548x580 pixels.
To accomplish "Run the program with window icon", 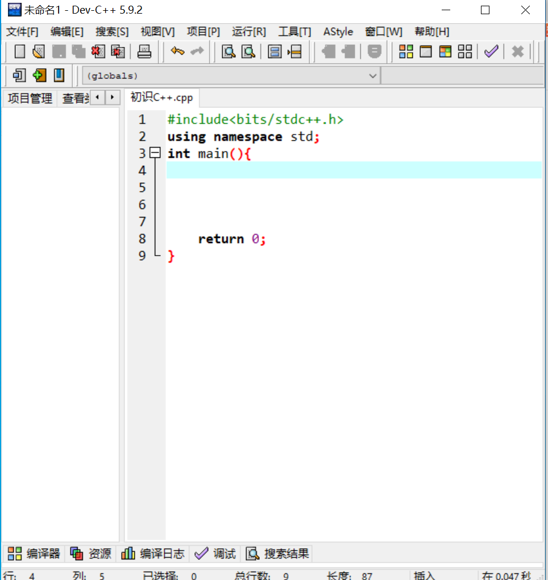I will (426, 52).
